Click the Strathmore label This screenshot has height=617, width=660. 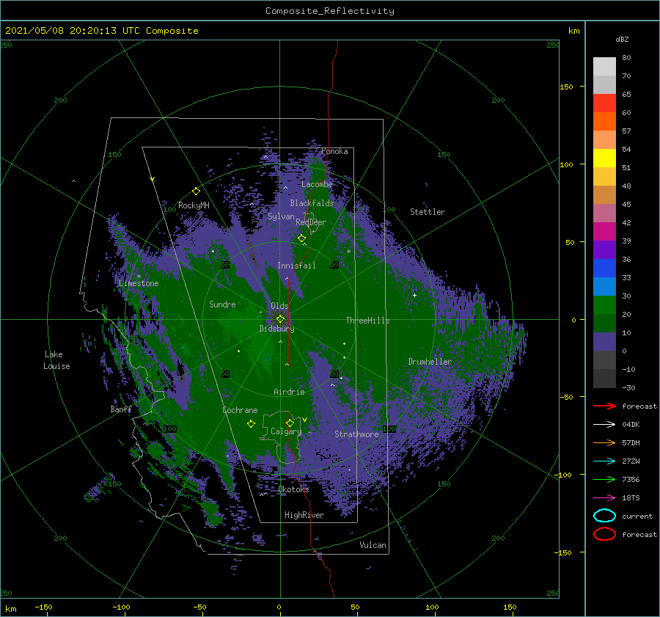(x=356, y=434)
